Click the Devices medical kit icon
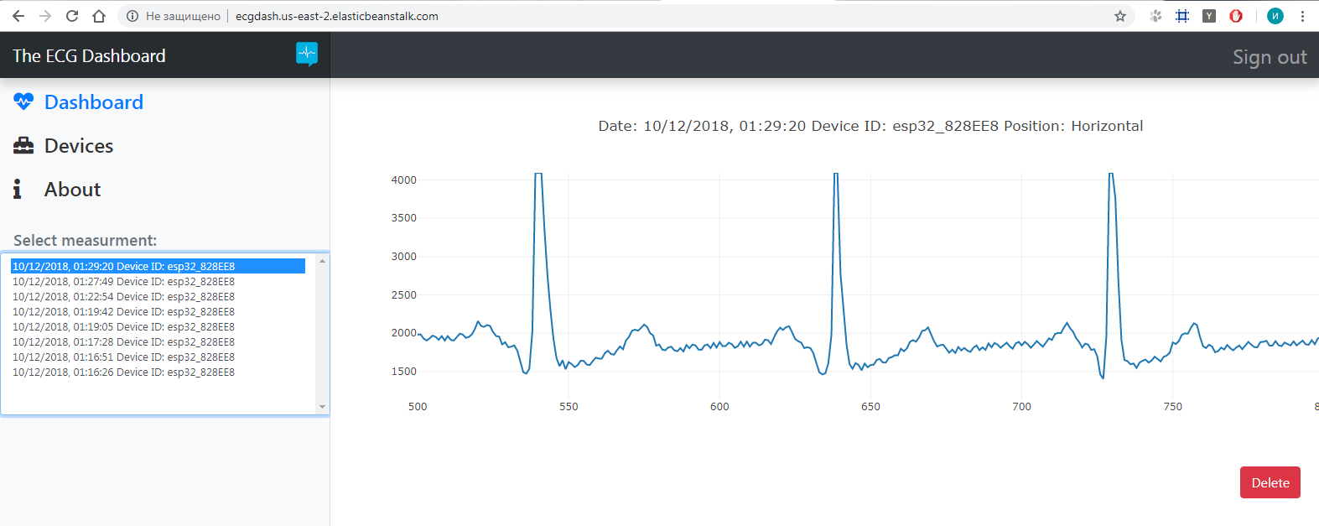Image resolution: width=1319 pixels, height=526 pixels. 23,146
